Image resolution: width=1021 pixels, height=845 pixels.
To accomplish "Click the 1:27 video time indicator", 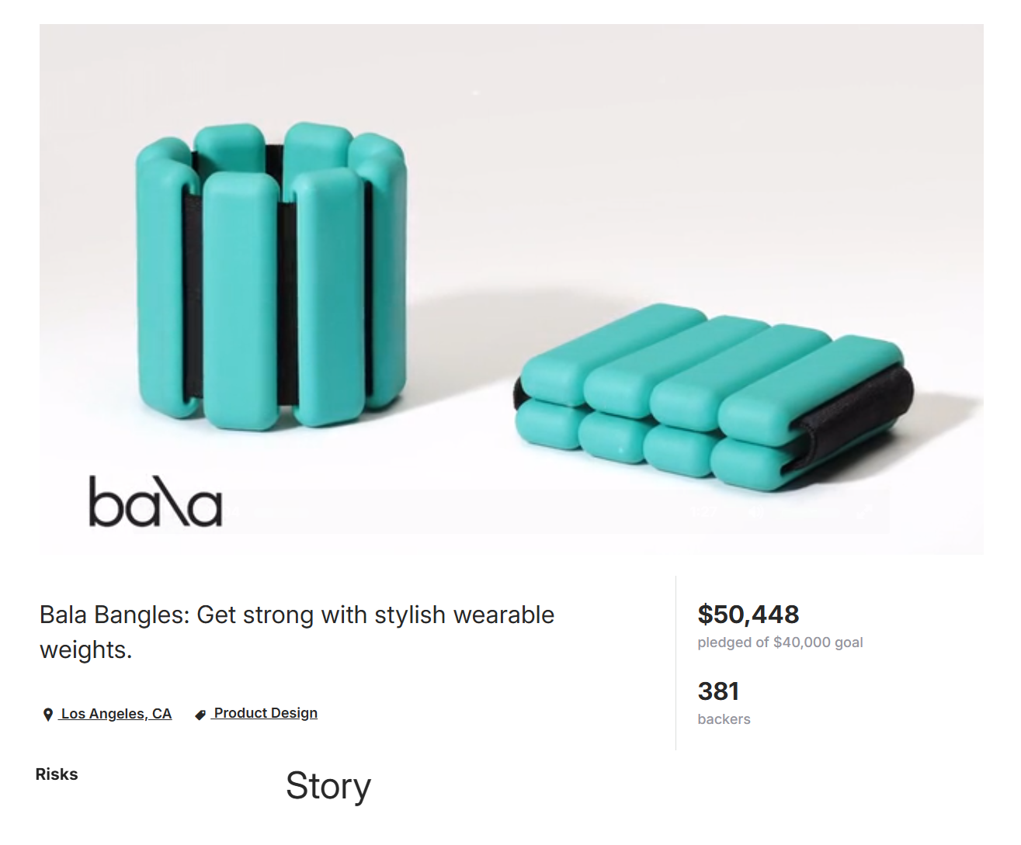I will [703, 512].
